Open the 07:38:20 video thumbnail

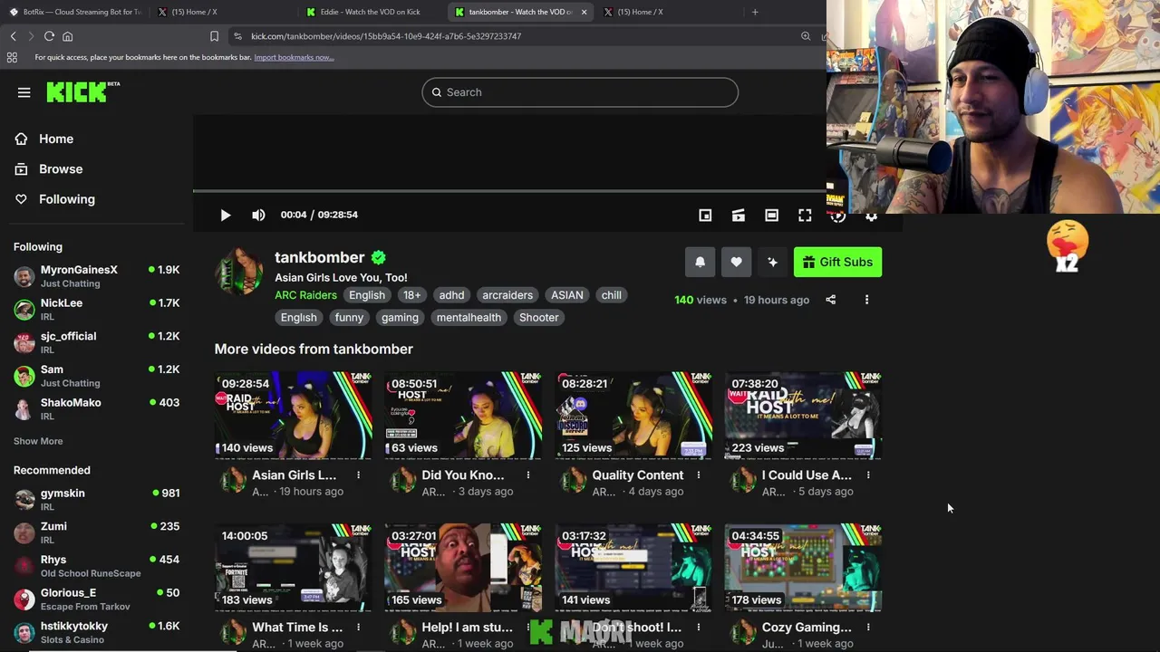tap(803, 415)
